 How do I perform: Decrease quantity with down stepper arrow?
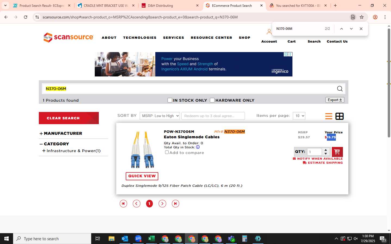[x=326, y=154]
